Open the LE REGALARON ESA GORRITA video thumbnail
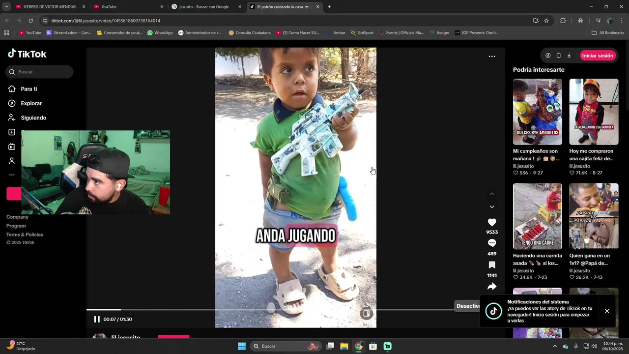Image resolution: width=629 pixels, height=354 pixels. tap(594, 112)
